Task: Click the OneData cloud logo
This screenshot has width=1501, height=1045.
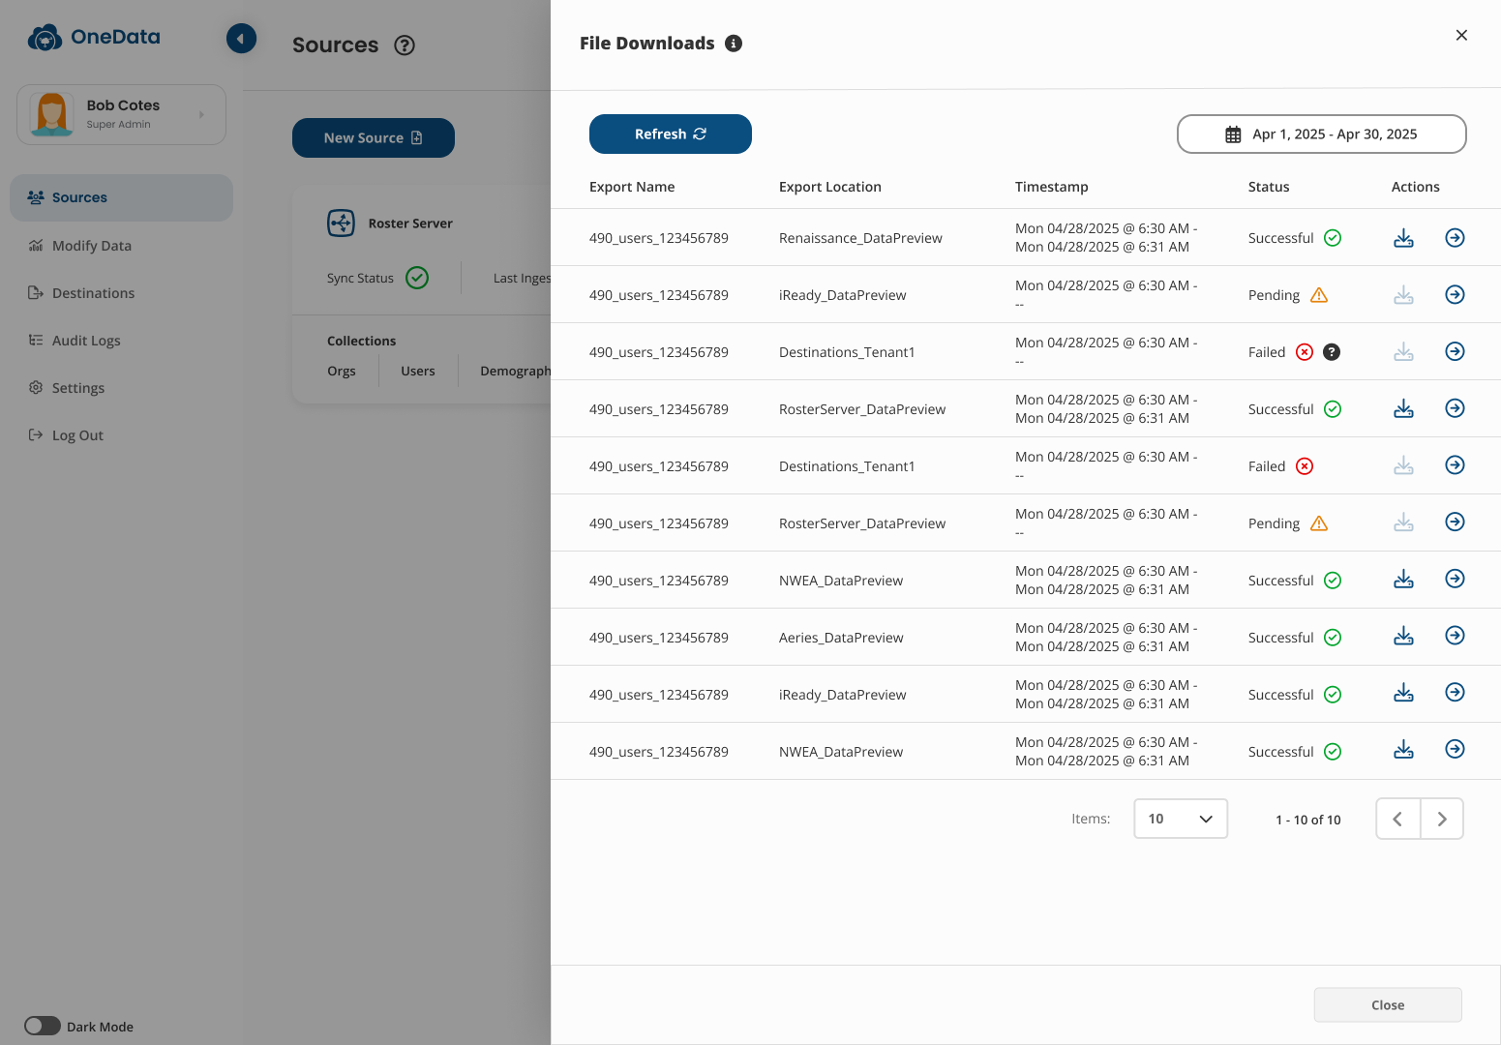Action: pos(45,38)
